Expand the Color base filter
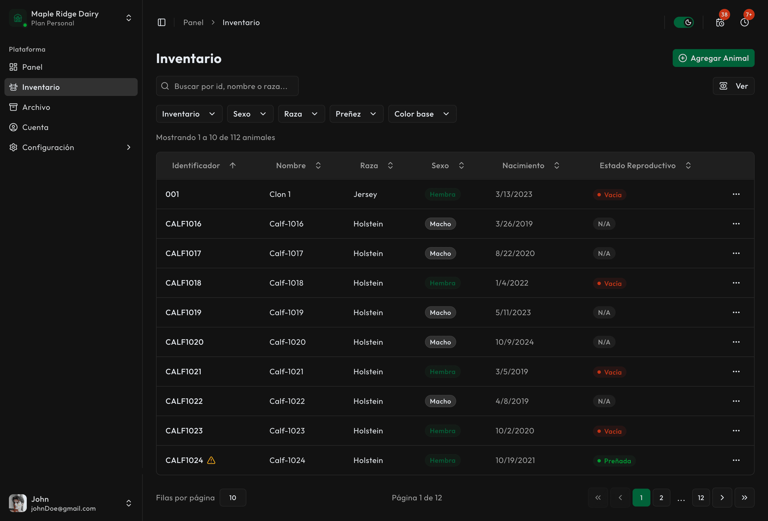Viewport: 768px width, 521px height. click(422, 114)
